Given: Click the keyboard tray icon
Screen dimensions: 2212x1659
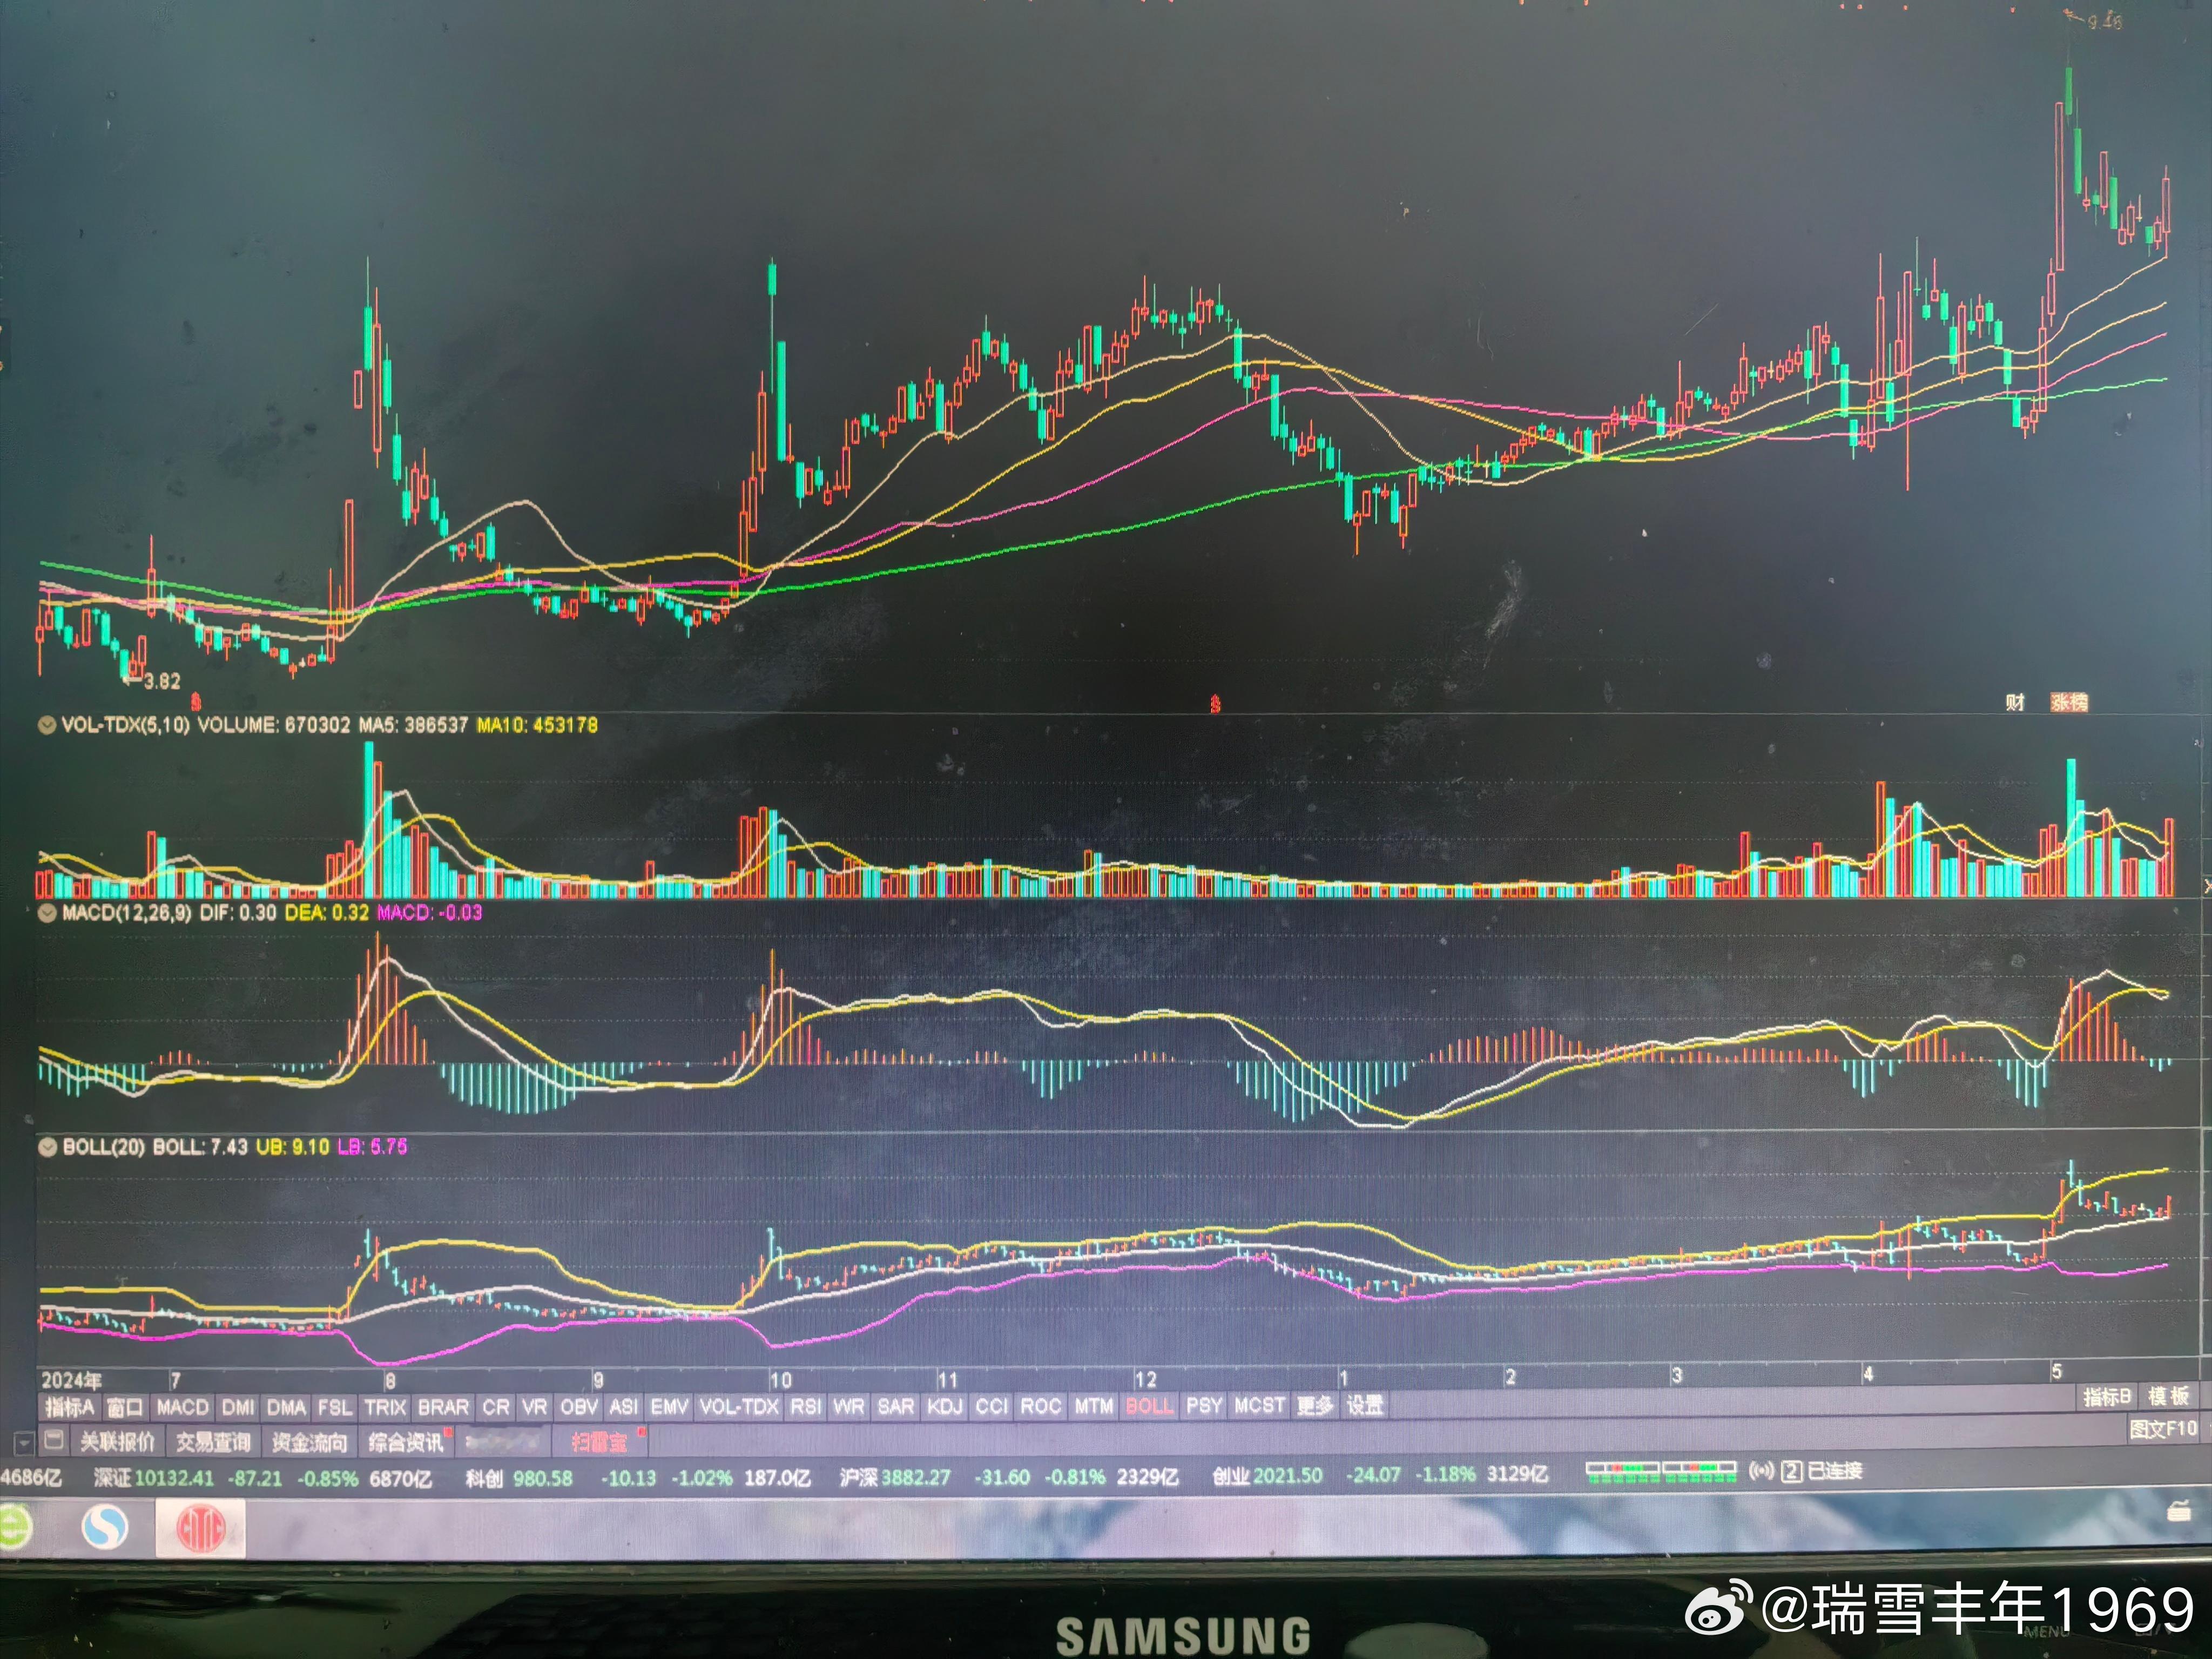Looking at the screenshot, I should (x=2178, y=1513).
